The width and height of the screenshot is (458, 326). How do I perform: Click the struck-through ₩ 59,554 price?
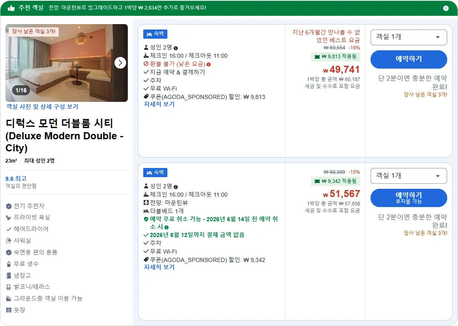pos(334,47)
